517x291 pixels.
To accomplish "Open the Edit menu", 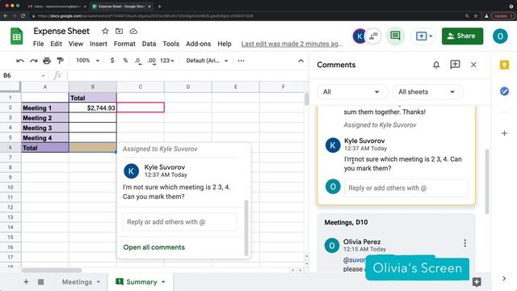I will coord(56,44).
